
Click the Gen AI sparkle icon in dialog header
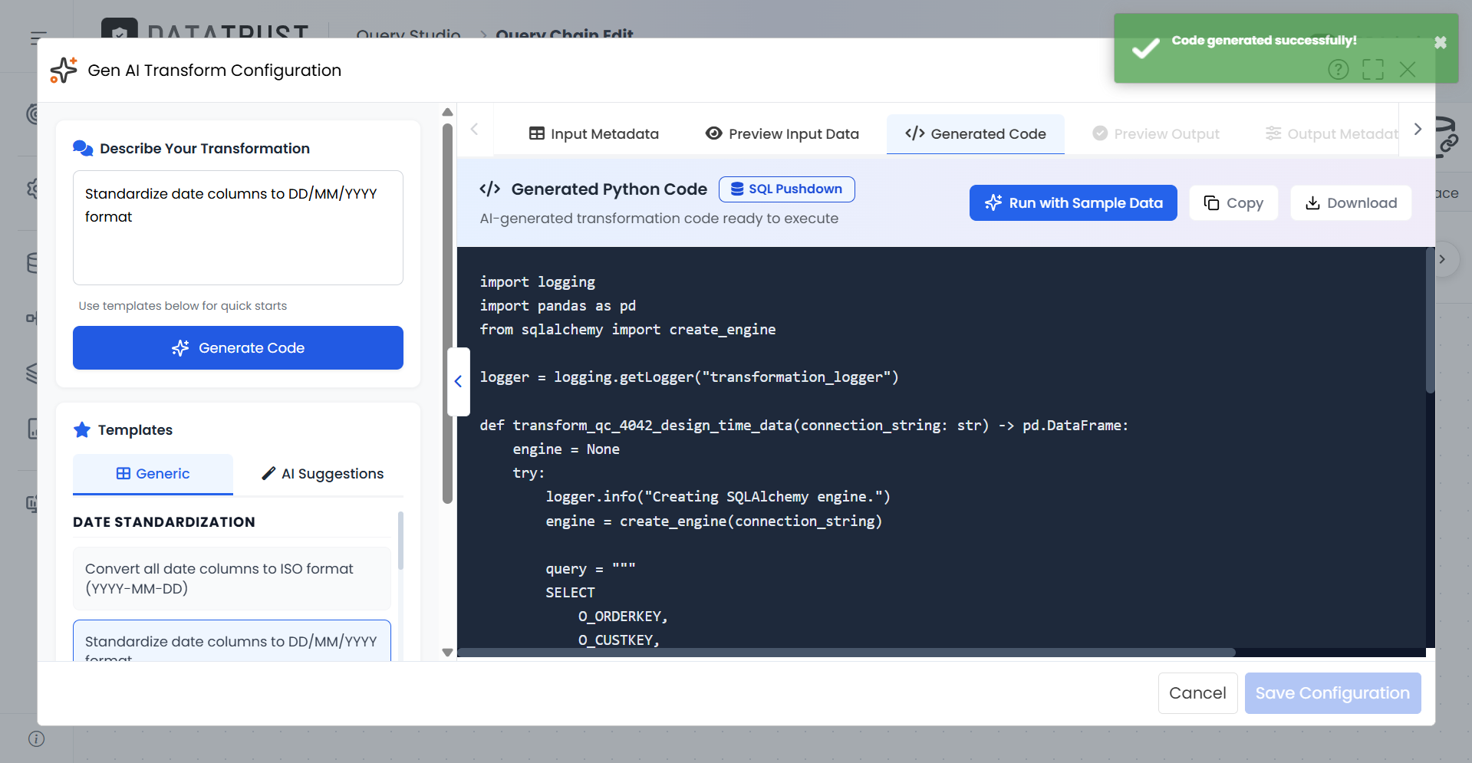coord(64,70)
